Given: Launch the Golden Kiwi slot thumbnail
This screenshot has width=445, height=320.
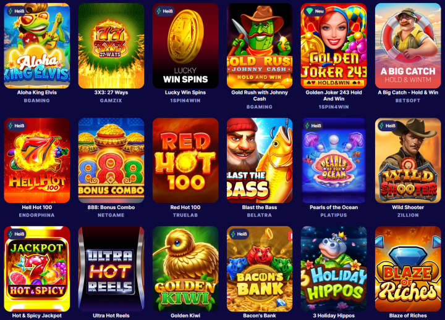Looking at the screenshot, I should point(185,269).
